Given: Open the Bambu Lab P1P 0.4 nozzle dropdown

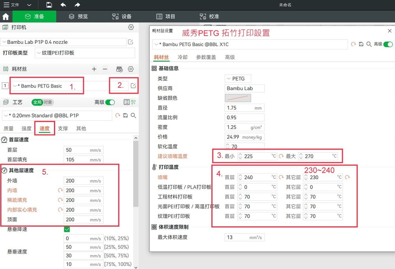Looking at the screenshot, I should pos(64,42).
